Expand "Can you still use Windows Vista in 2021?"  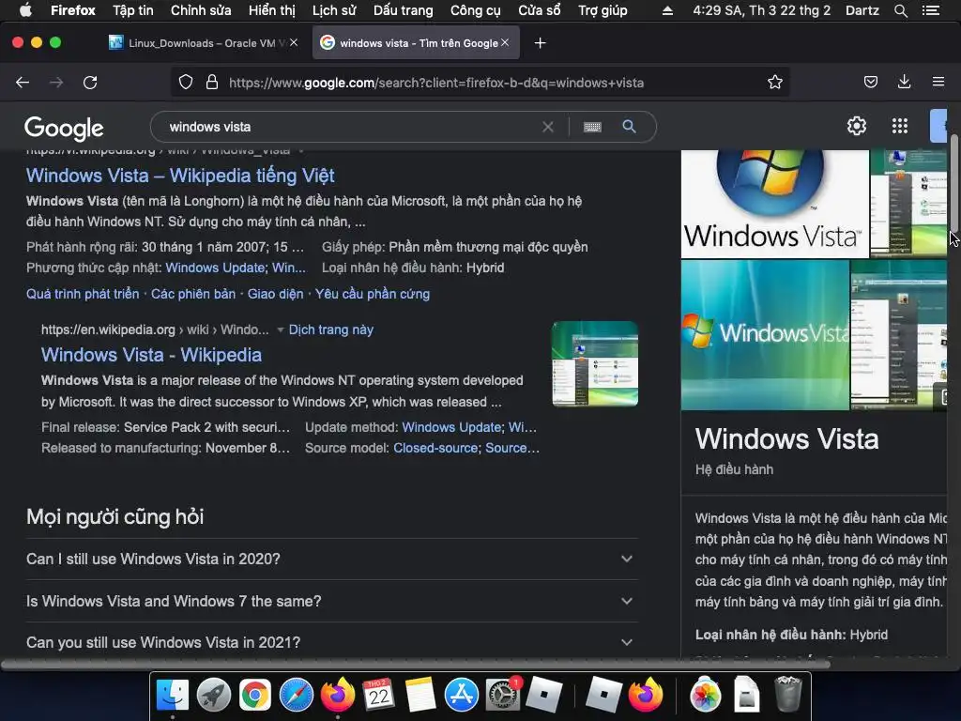[x=331, y=642]
